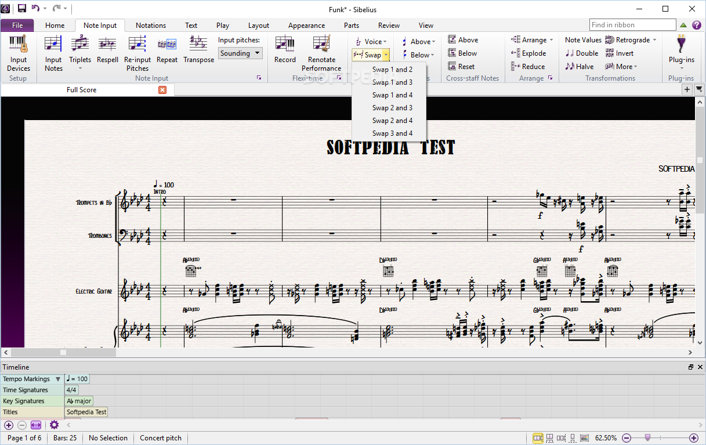Open the Arrange dropdown
The height and width of the screenshot is (445, 706).
(532, 40)
